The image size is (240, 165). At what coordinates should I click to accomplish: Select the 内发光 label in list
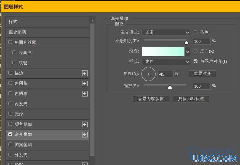point(21,104)
